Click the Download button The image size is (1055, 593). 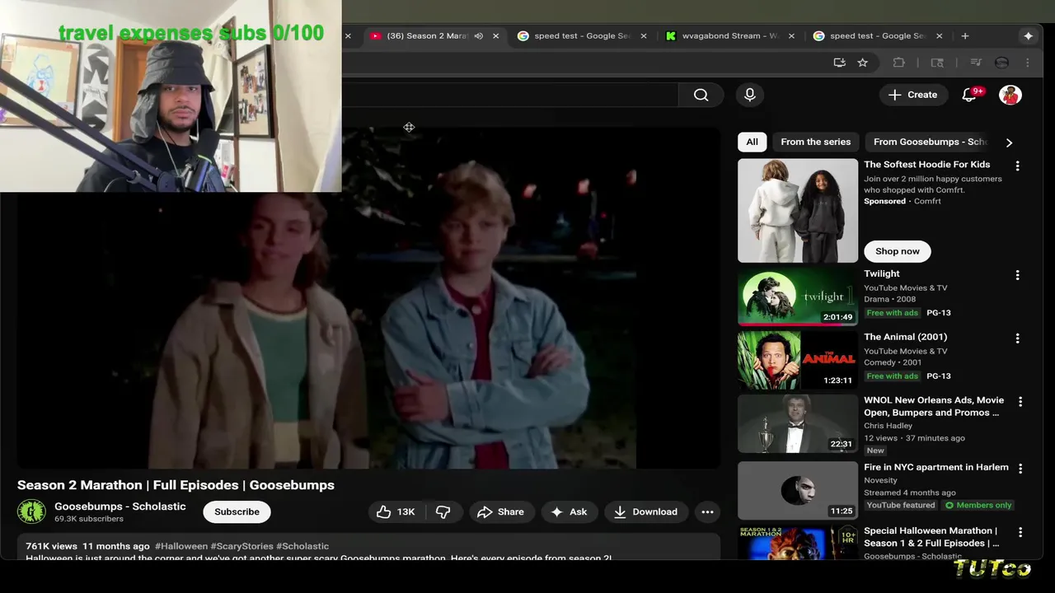(x=645, y=511)
